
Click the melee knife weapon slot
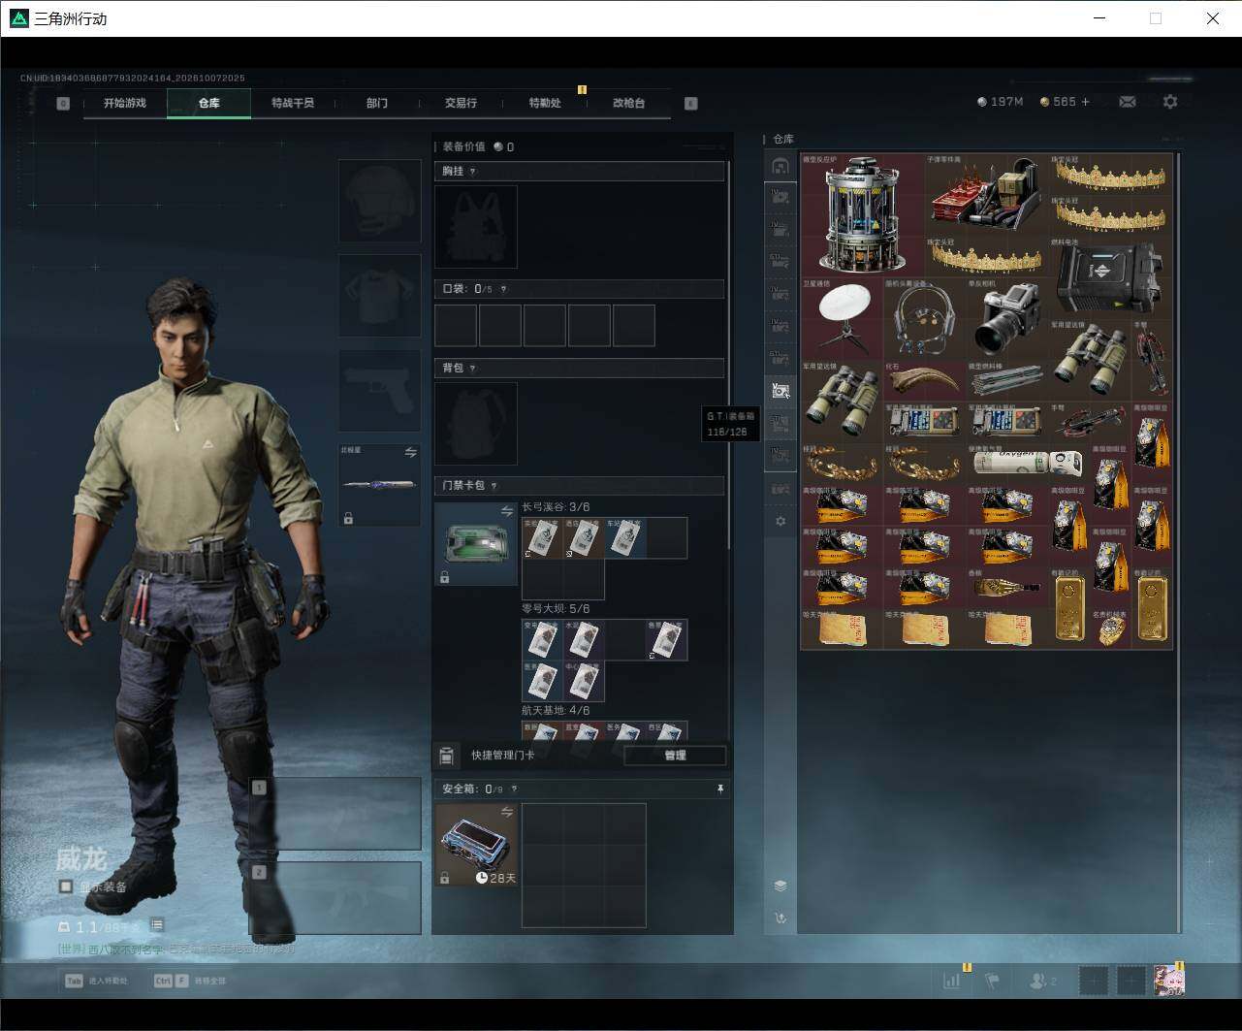(x=380, y=485)
